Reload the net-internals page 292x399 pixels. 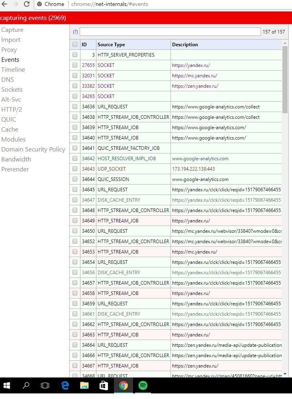[x=26, y=4]
